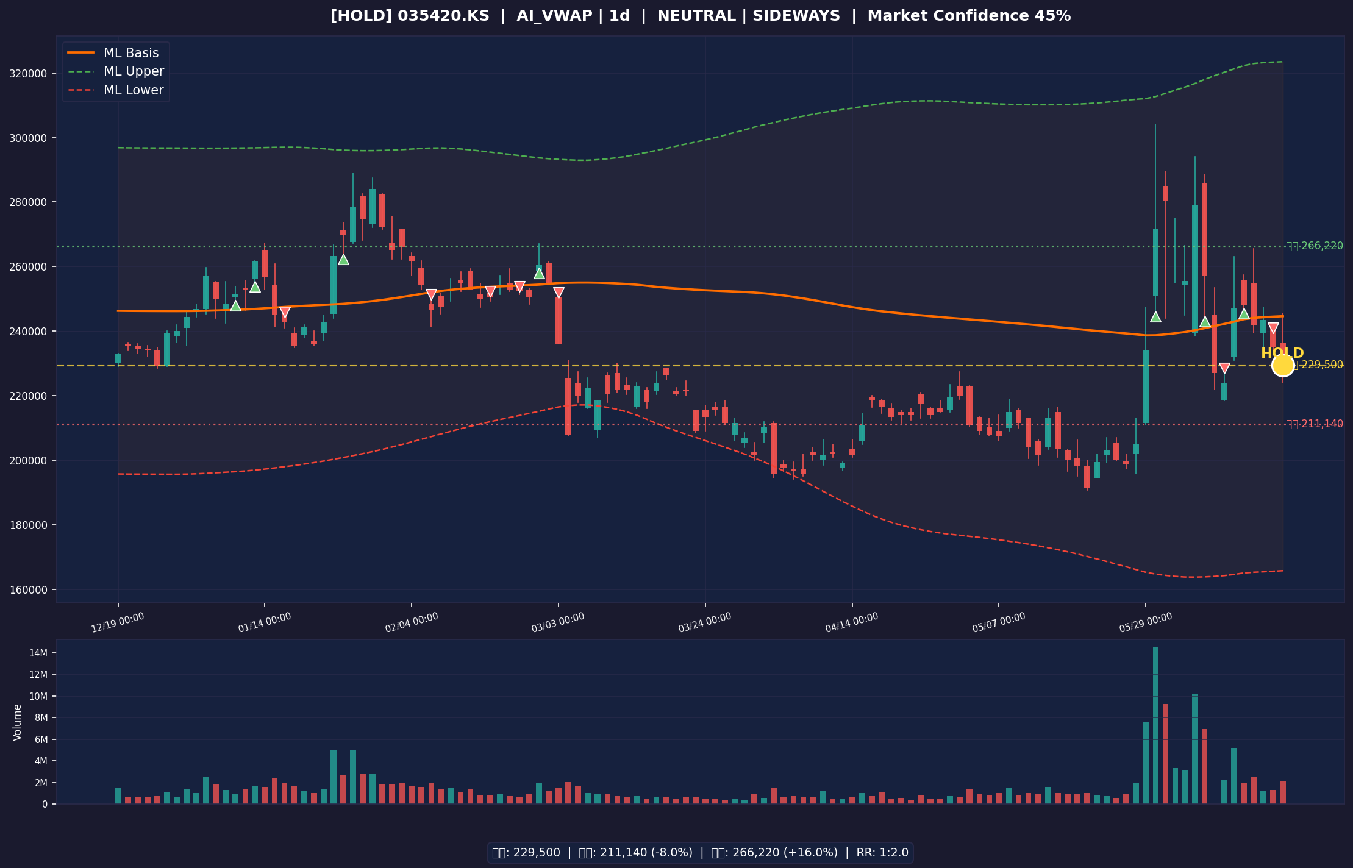Click the 160000 price axis label
Viewport: 1353px width, 868px height.
[29, 590]
